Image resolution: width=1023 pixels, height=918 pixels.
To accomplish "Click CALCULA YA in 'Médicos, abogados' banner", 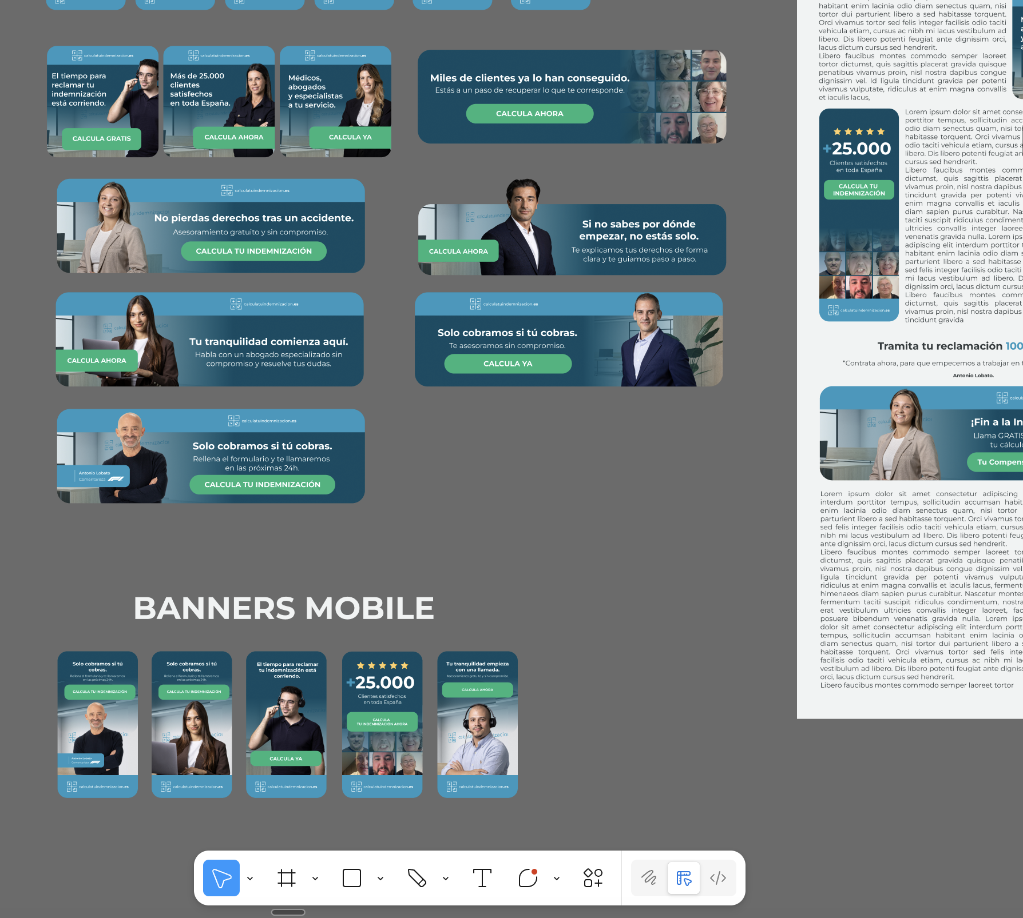I will tap(350, 137).
